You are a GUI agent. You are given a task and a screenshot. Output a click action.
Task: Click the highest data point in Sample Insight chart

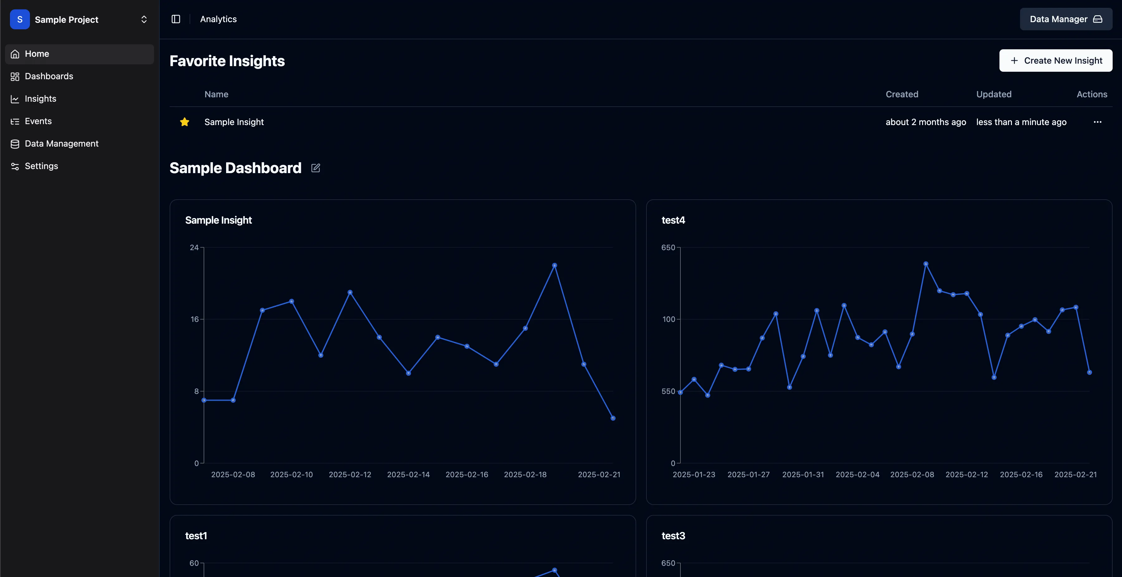click(554, 265)
